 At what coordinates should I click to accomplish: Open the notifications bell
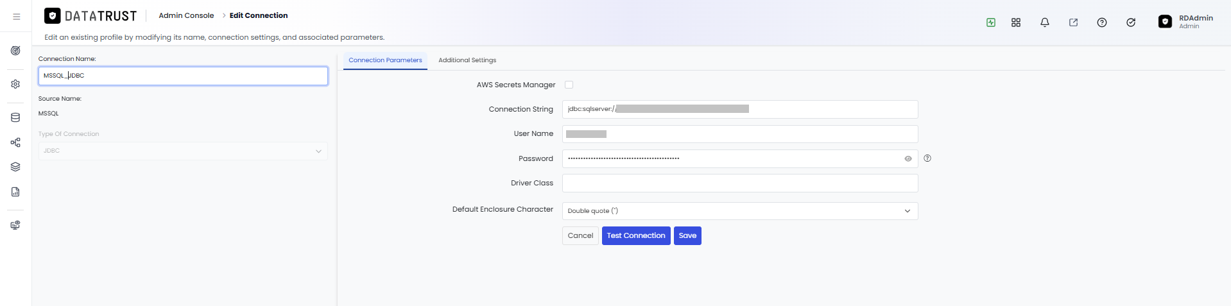(x=1045, y=22)
